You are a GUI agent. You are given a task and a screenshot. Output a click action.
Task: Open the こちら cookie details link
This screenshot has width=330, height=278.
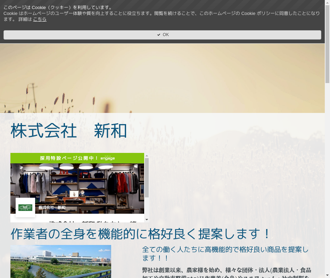(40, 19)
